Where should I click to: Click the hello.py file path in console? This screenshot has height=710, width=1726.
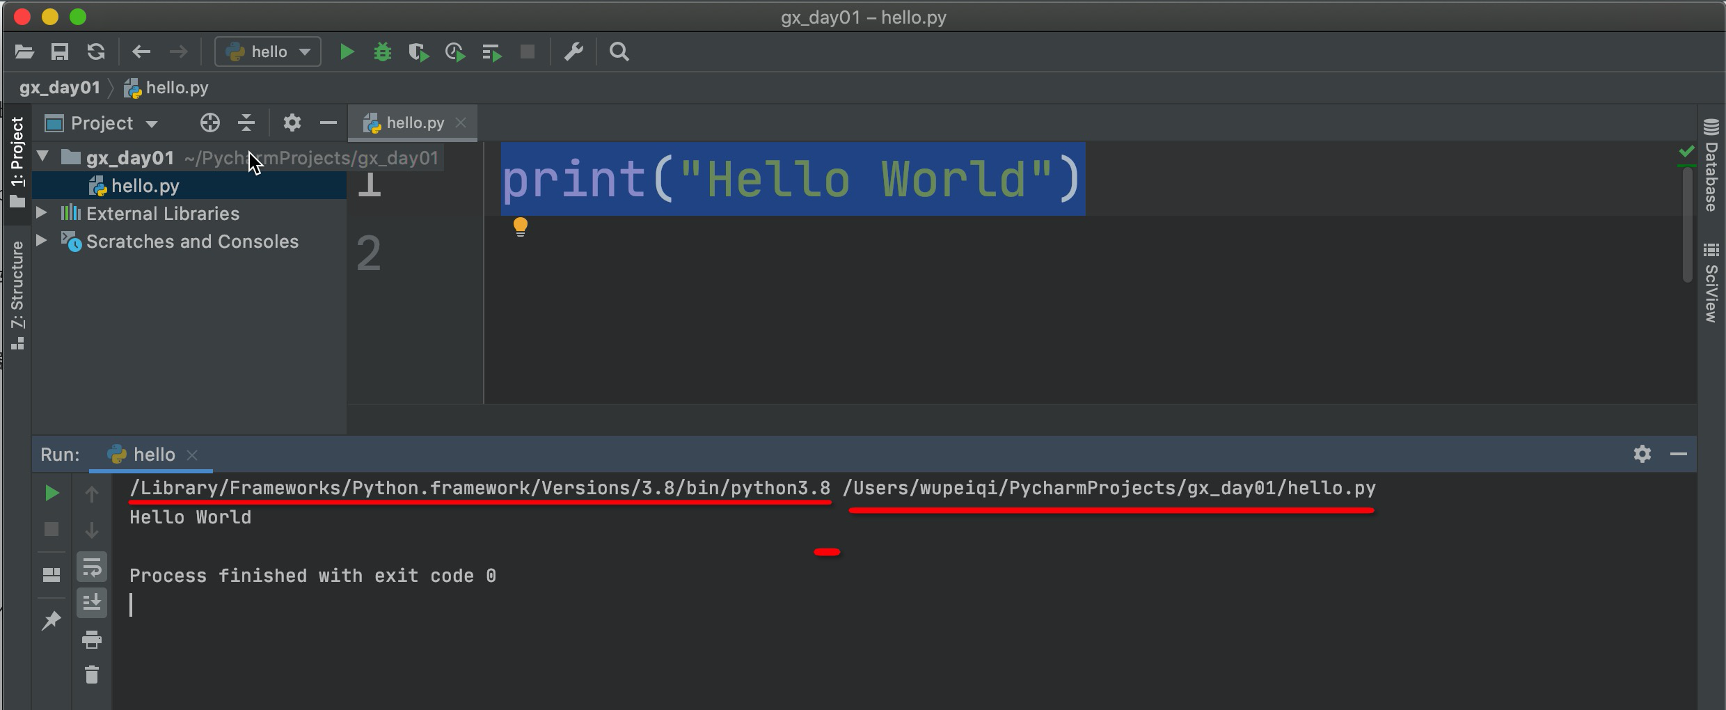(x=1109, y=489)
